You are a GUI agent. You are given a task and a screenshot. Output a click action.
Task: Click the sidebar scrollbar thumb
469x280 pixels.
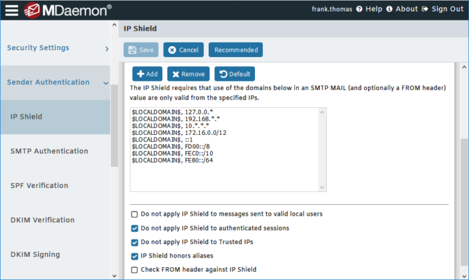[x=115, y=125]
